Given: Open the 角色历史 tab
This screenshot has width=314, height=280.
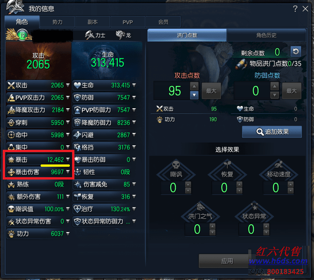Looking at the screenshot, I should click(267, 35).
